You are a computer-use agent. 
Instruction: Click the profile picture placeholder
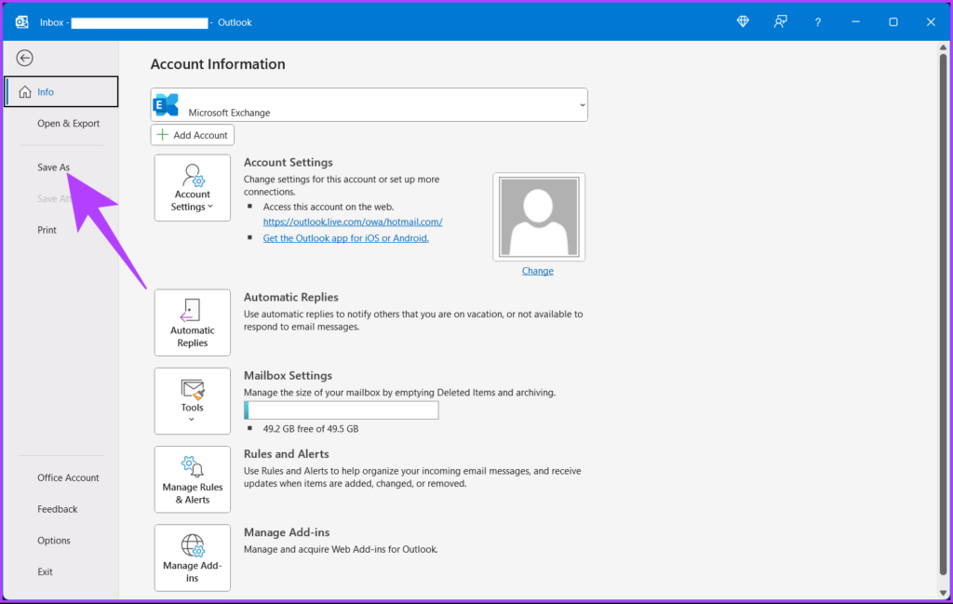point(539,217)
